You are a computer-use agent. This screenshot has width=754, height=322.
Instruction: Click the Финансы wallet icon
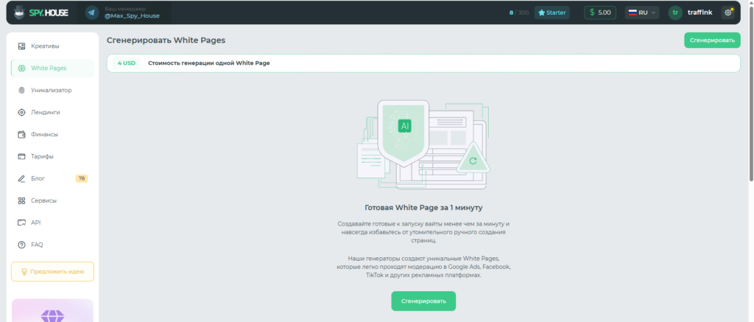click(21, 134)
